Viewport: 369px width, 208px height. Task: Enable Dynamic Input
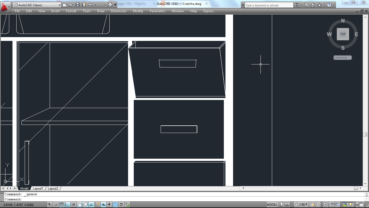click(103, 205)
